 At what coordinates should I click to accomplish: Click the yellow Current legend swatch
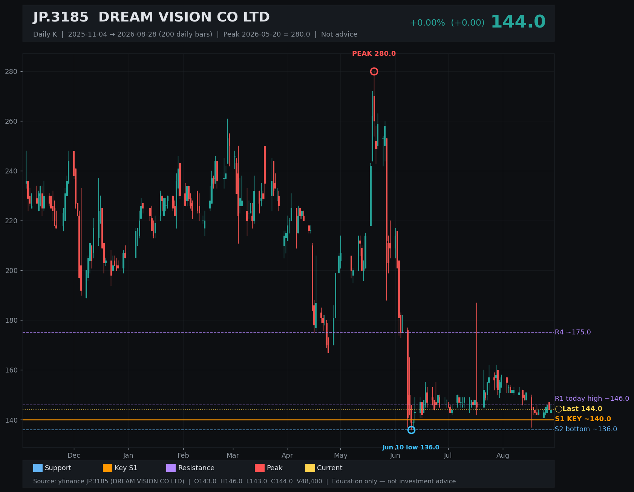pyautogui.click(x=310, y=468)
